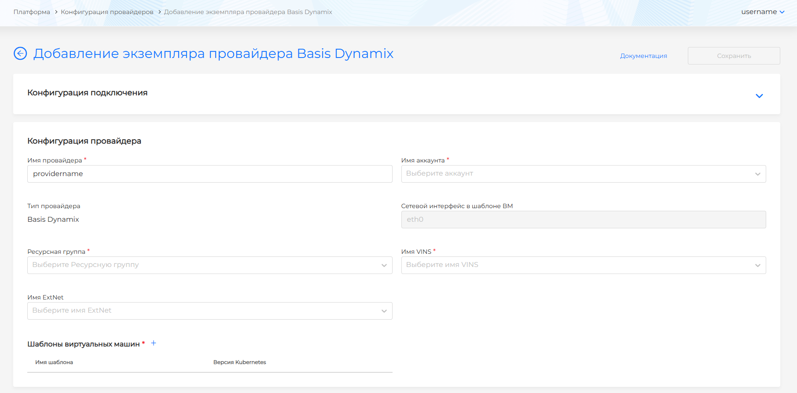Viewport: 797px width, 393px height.
Task: Click the Имя провайдера input field
Action: [209, 174]
